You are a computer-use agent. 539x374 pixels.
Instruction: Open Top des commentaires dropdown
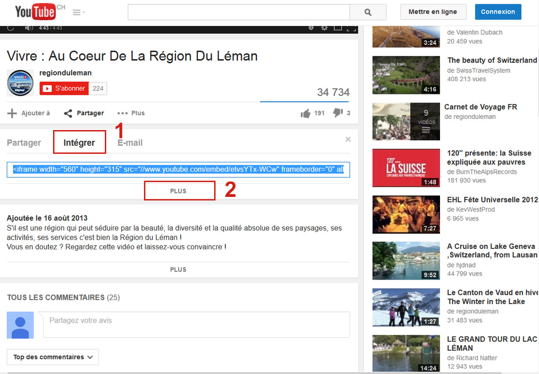pos(53,357)
